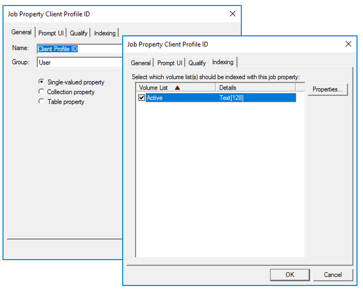
Task: Uncheck the Active volume list checkbox
Action: click(x=142, y=97)
